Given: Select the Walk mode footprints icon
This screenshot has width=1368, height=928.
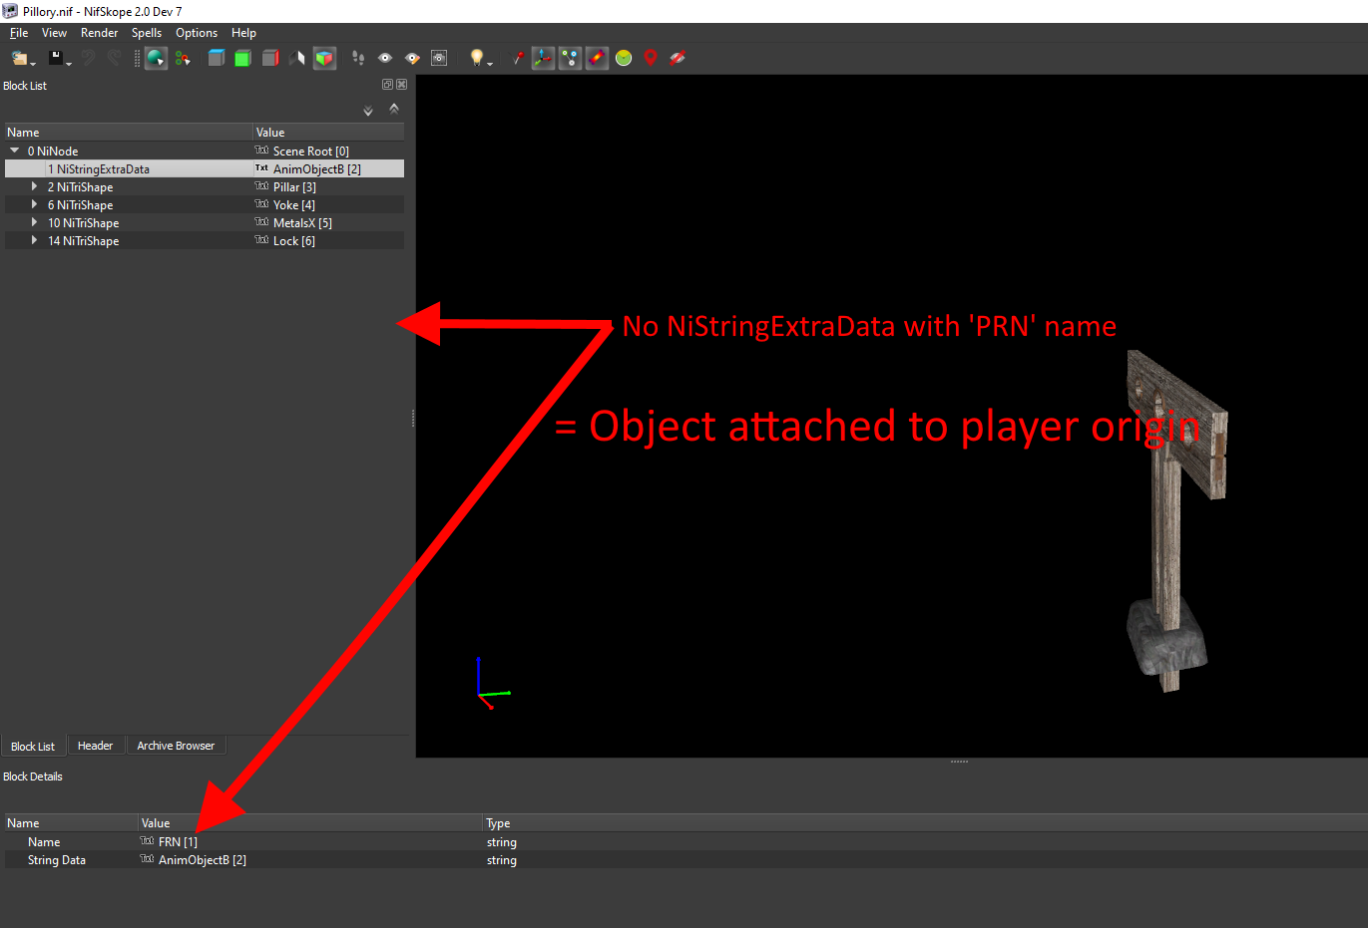Looking at the screenshot, I should pos(358,58).
